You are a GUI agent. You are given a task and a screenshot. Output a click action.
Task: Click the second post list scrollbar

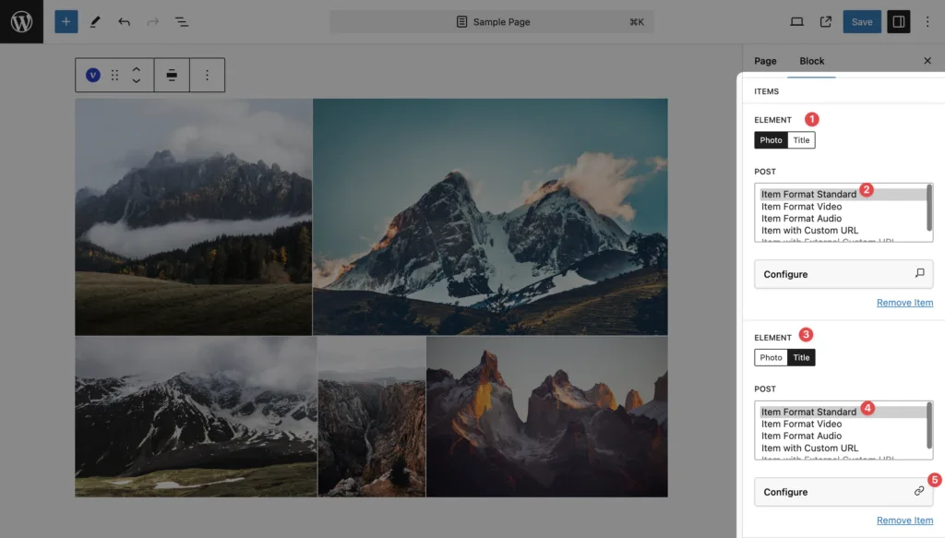(928, 425)
